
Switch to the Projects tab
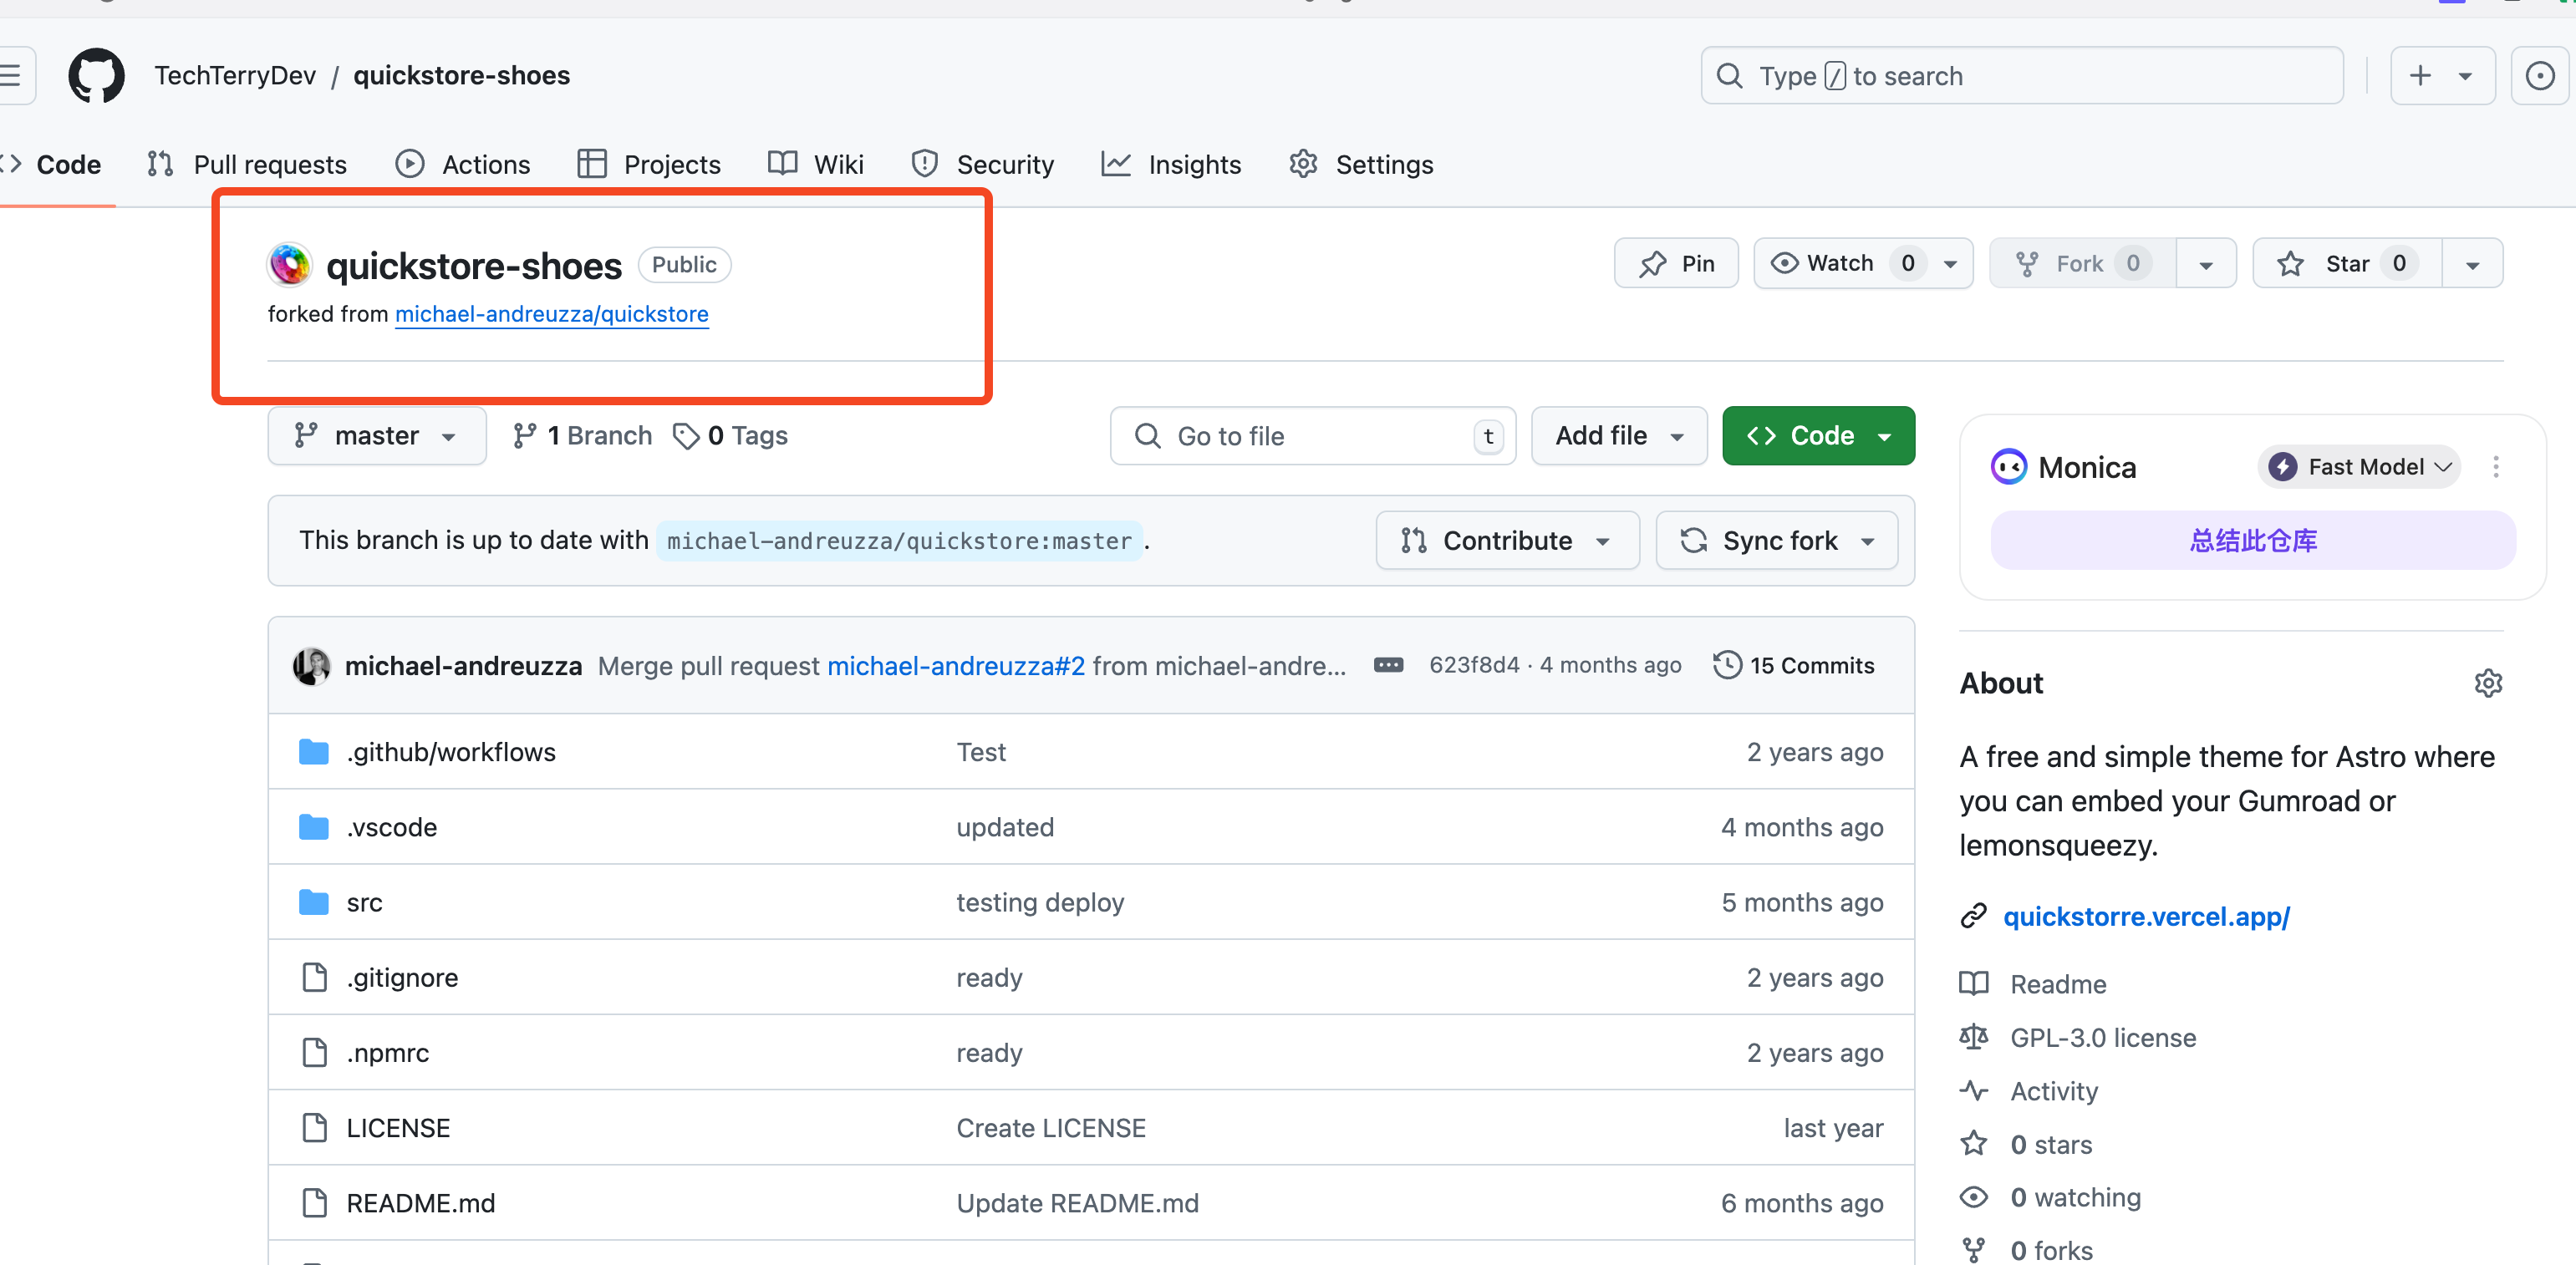649,164
